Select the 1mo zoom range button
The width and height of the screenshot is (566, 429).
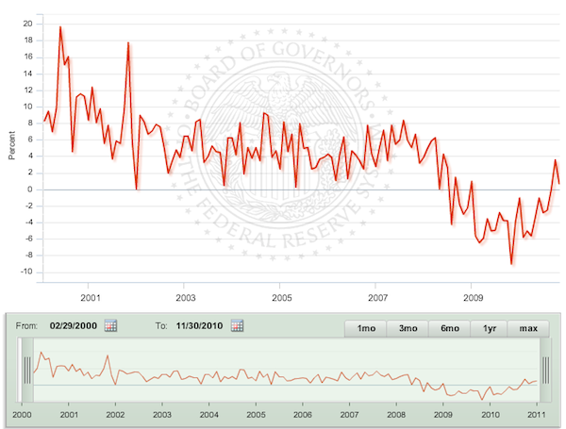pos(366,328)
